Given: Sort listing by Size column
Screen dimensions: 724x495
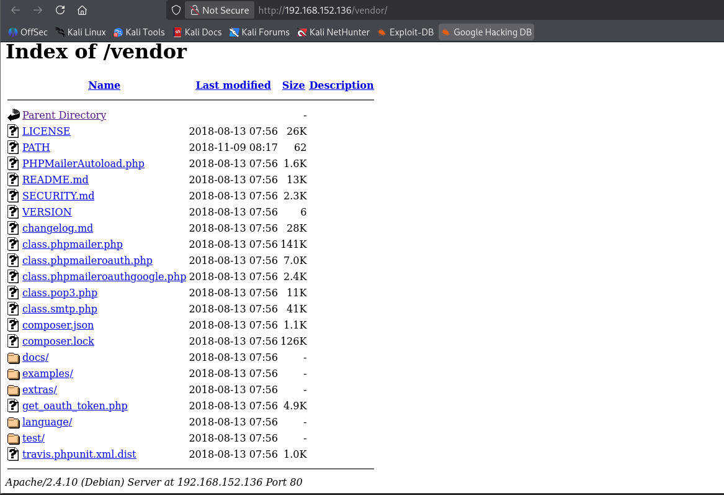Looking at the screenshot, I should (x=293, y=85).
